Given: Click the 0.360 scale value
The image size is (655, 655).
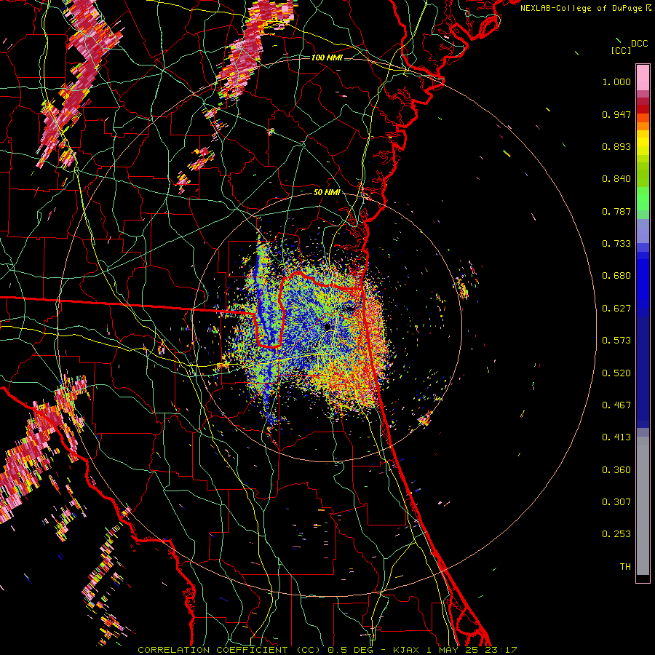Looking at the screenshot, I should (x=616, y=470).
